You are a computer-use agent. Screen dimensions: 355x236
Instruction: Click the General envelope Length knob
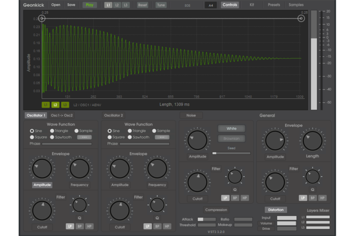[x=312, y=140]
